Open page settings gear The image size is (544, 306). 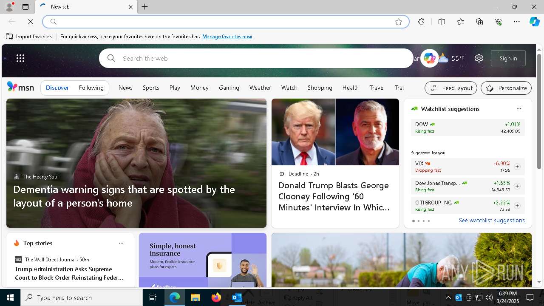479,58
